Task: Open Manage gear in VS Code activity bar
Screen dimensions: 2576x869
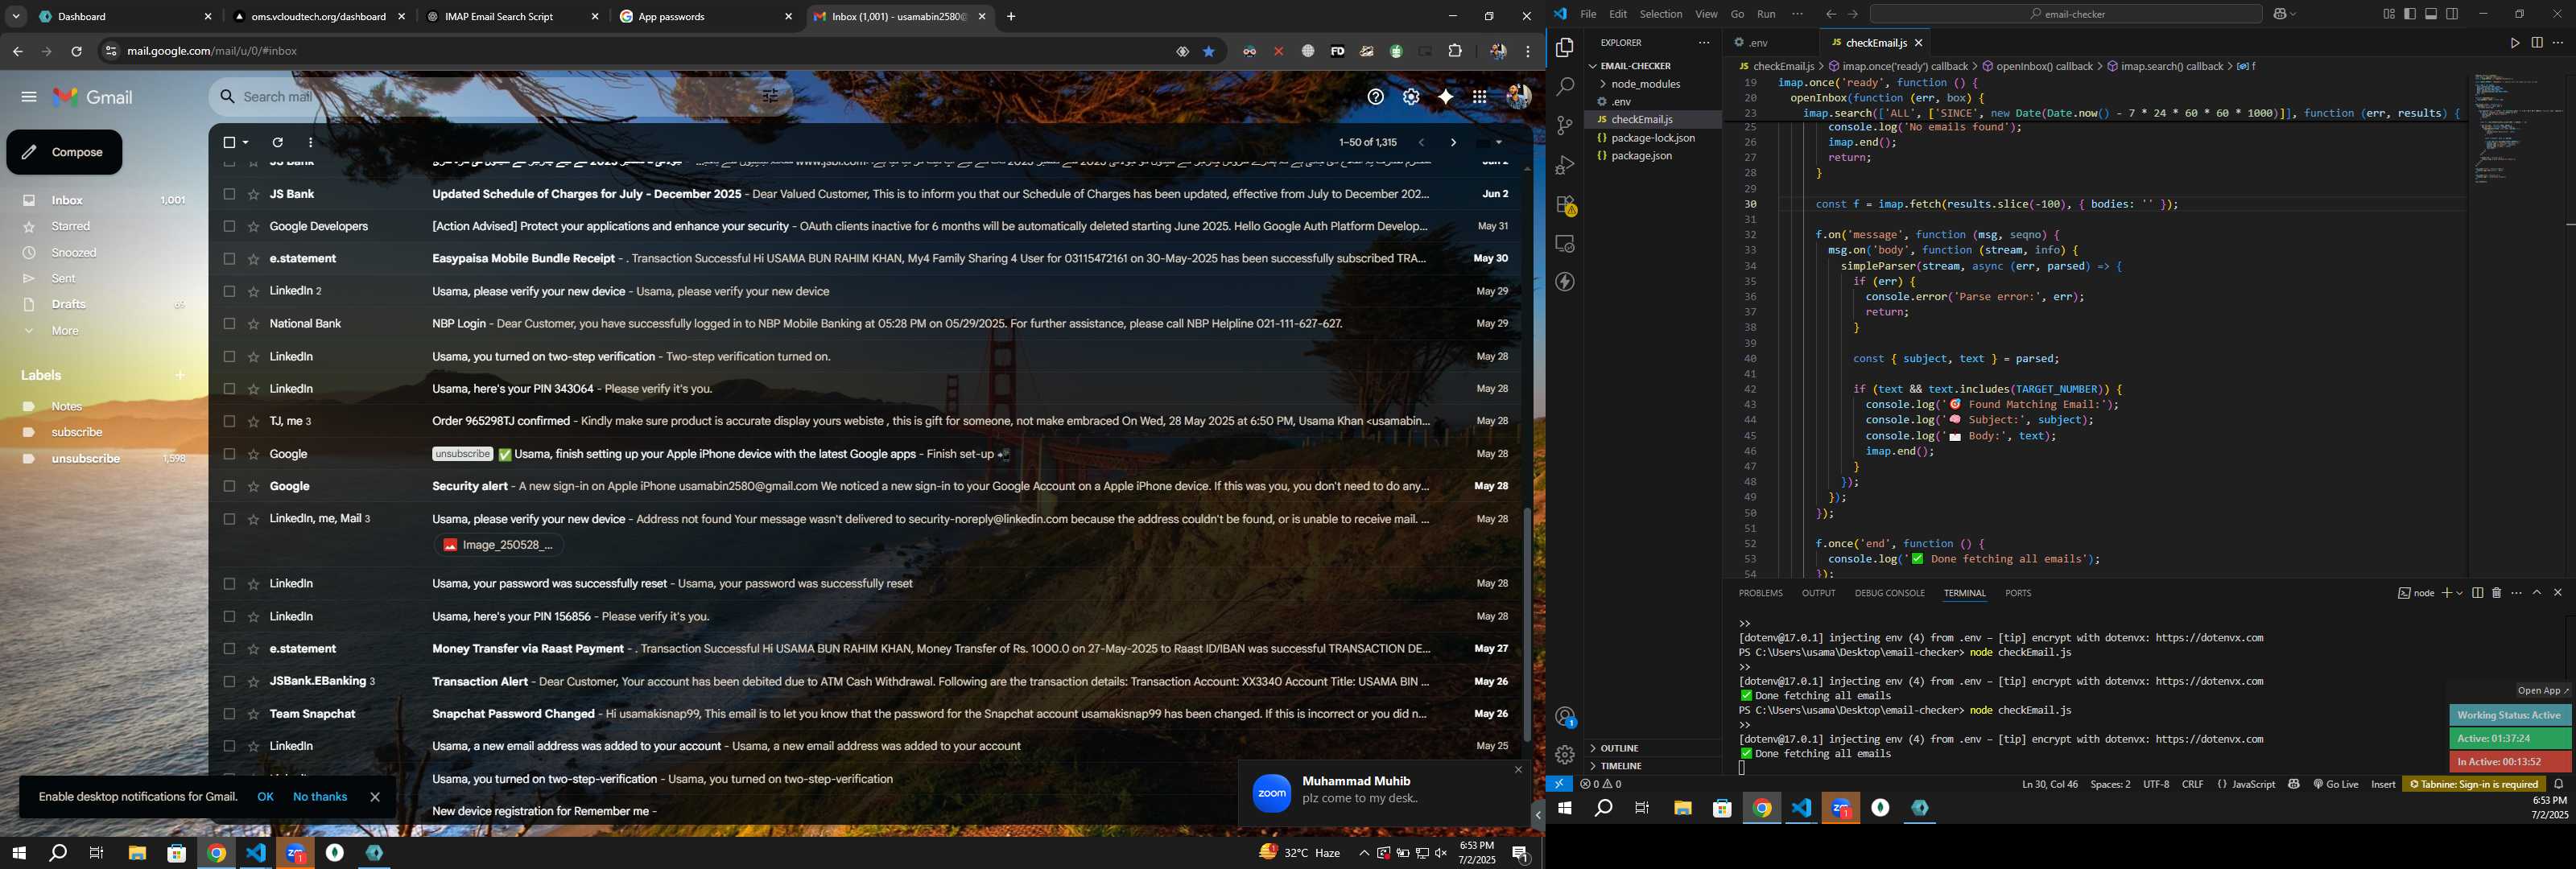Action: coord(1565,754)
